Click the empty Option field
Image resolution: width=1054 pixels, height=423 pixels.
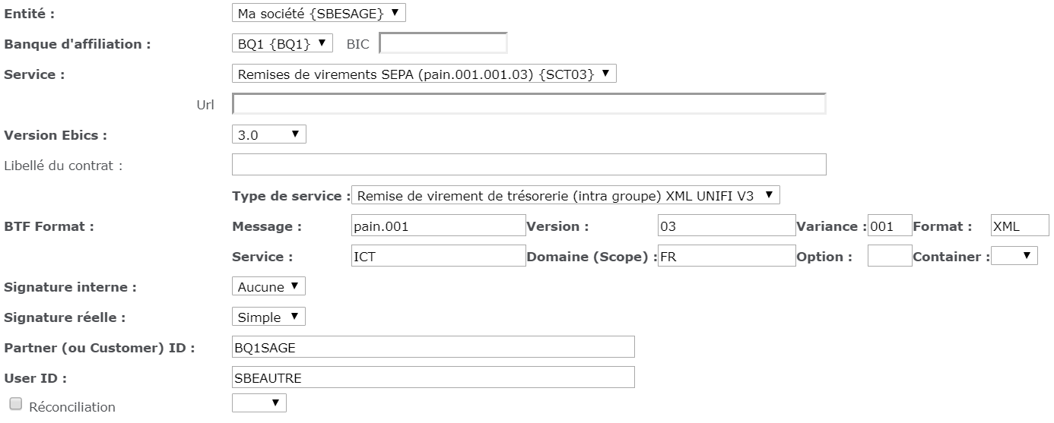pos(889,257)
